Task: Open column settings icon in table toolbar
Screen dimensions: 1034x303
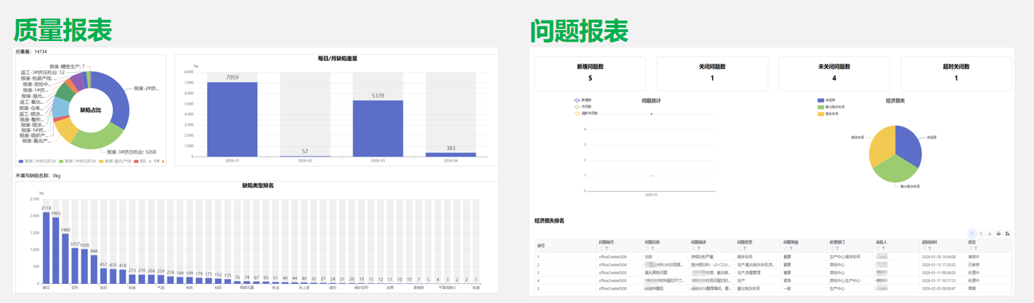Action: (1008, 234)
